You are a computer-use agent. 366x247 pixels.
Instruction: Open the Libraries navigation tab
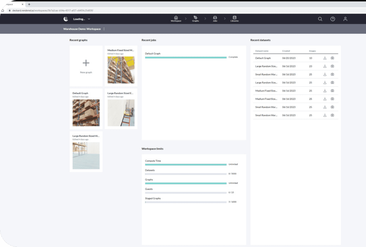coord(234,19)
